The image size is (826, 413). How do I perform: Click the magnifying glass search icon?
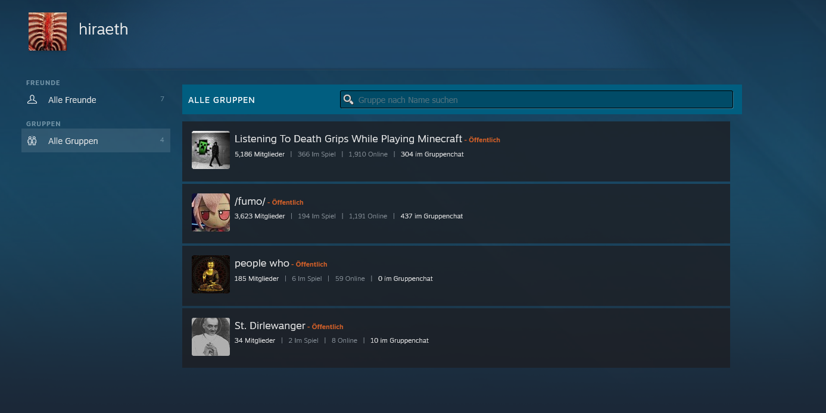coord(349,99)
